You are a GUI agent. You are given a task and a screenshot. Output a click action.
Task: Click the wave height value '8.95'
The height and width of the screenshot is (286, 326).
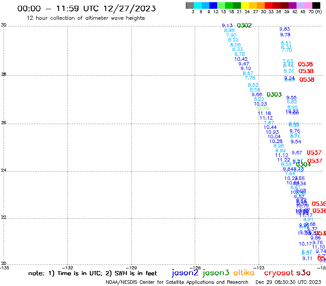click(x=293, y=107)
